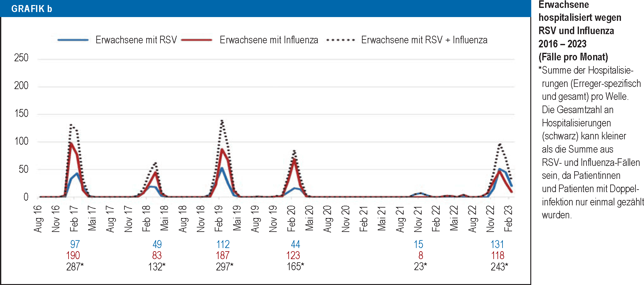This screenshot has width=644, height=285.
Task: Click the 'GRAFIK b' header title
Action: 32,9
